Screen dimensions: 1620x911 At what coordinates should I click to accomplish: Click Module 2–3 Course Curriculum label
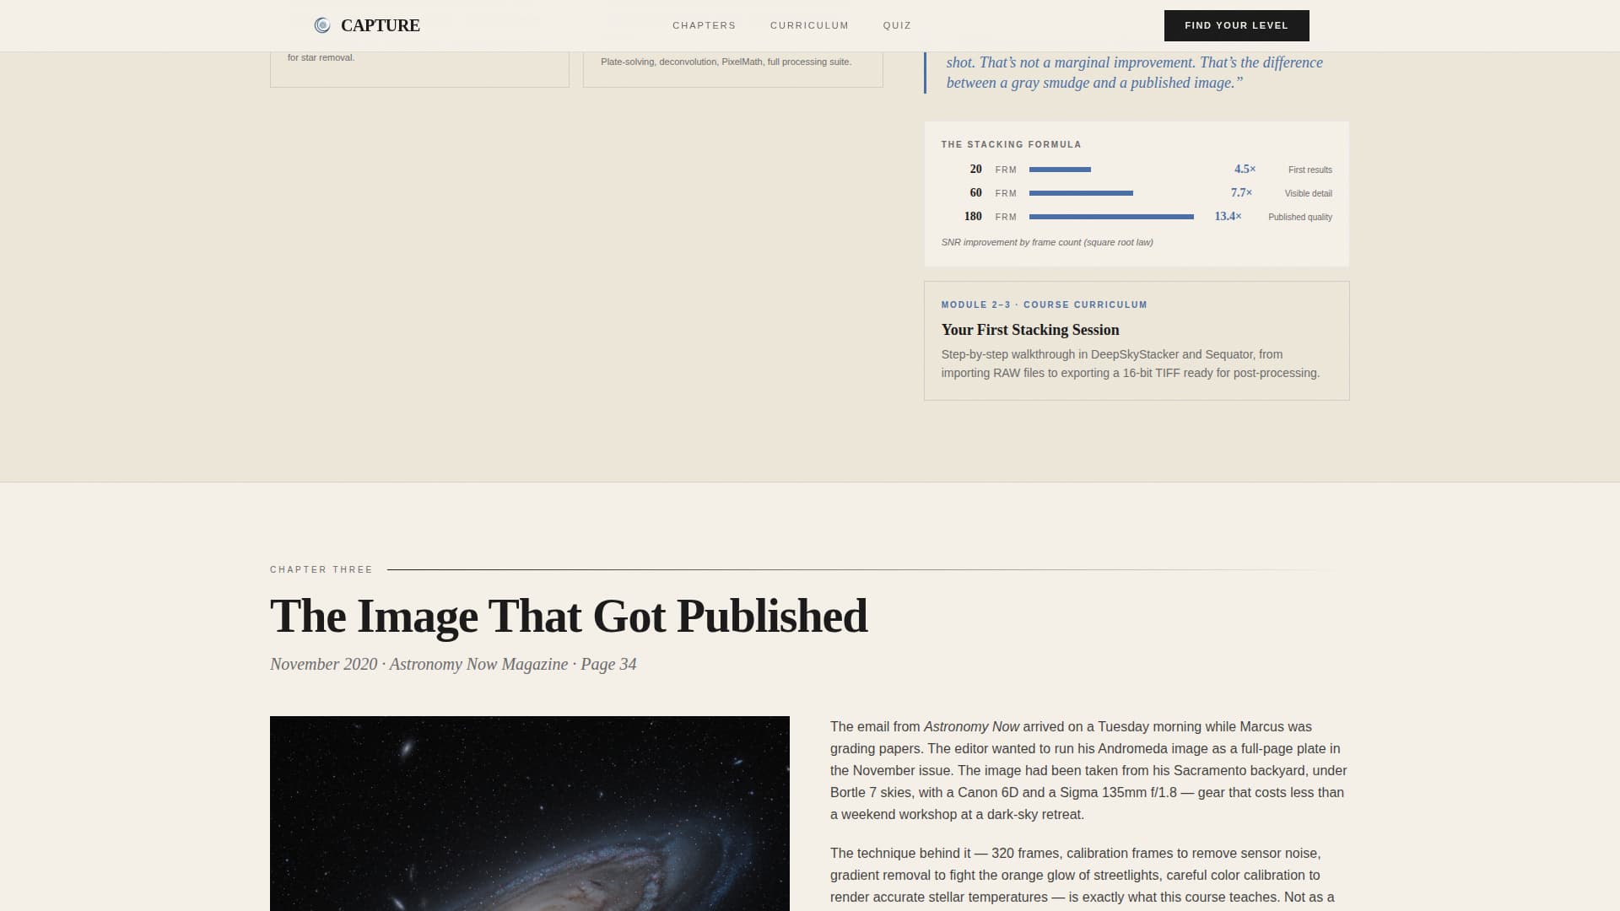pos(1044,305)
